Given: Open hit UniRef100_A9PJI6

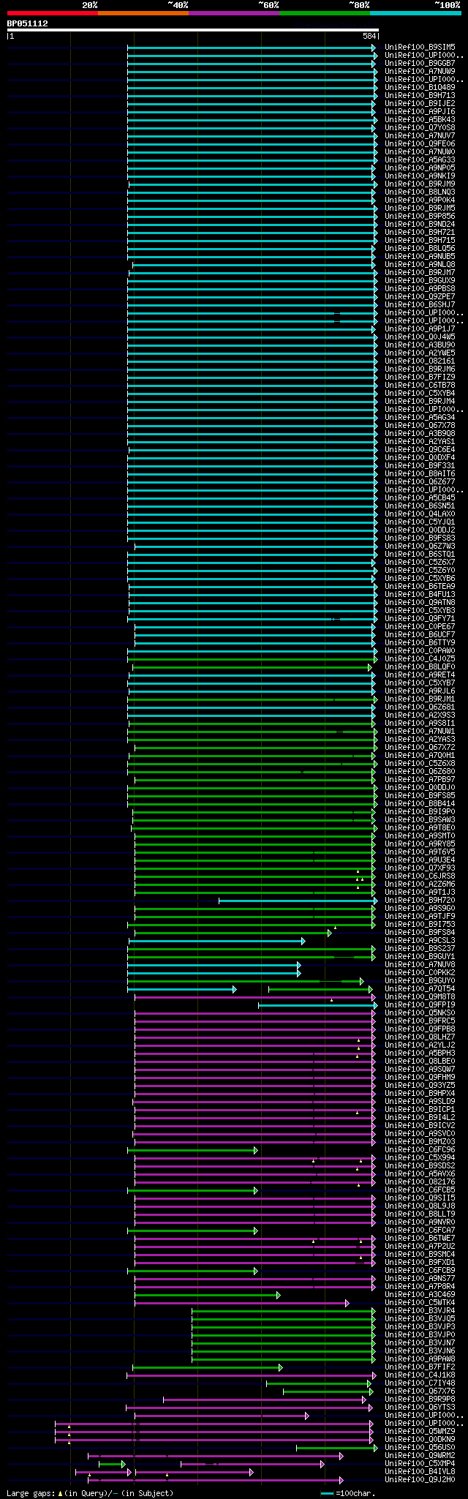Looking at the screenshot, I should (x=420, y=112).
